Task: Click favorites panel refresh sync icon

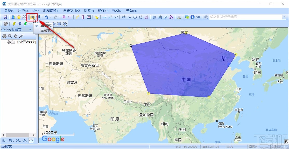Action: [16, 36]
